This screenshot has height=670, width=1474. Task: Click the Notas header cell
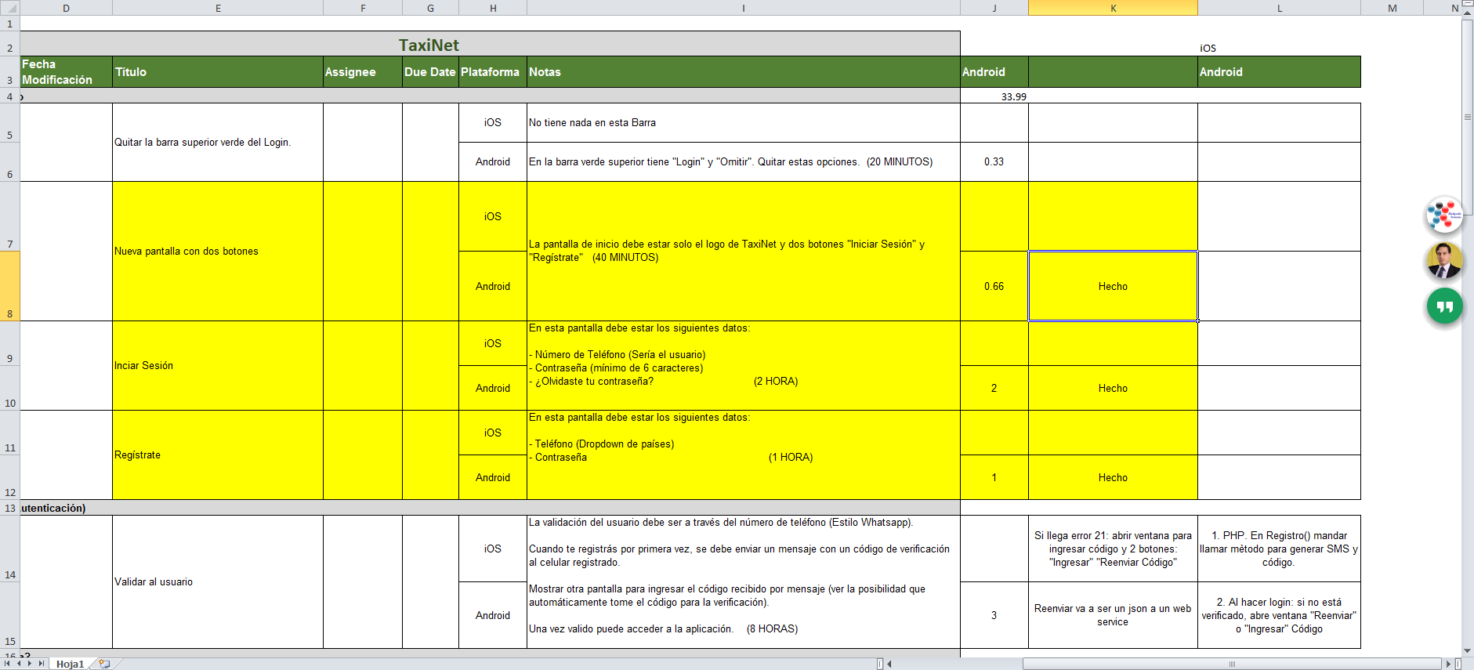pyautogui.click(x=744, y=71)
